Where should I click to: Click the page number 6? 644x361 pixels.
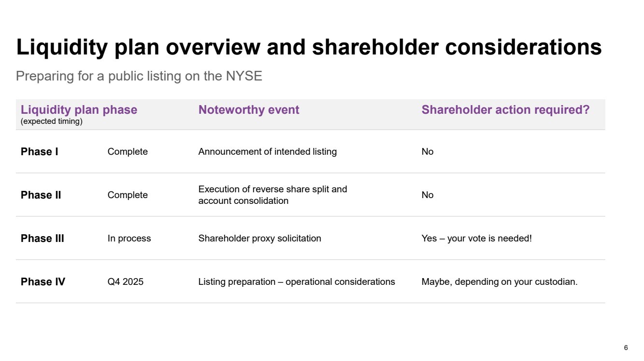pos(626,348)
